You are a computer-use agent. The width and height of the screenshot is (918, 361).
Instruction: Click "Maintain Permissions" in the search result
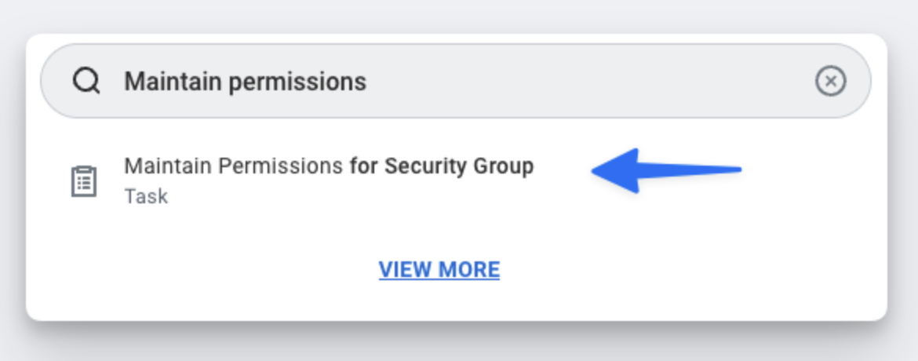pyautogui.click(x=233, y=166)
